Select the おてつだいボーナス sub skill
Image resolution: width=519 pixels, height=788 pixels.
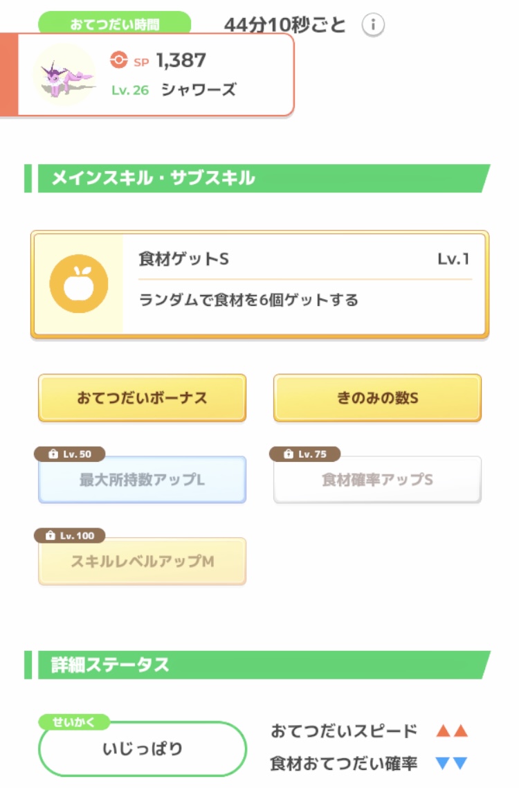pos(142,398)
